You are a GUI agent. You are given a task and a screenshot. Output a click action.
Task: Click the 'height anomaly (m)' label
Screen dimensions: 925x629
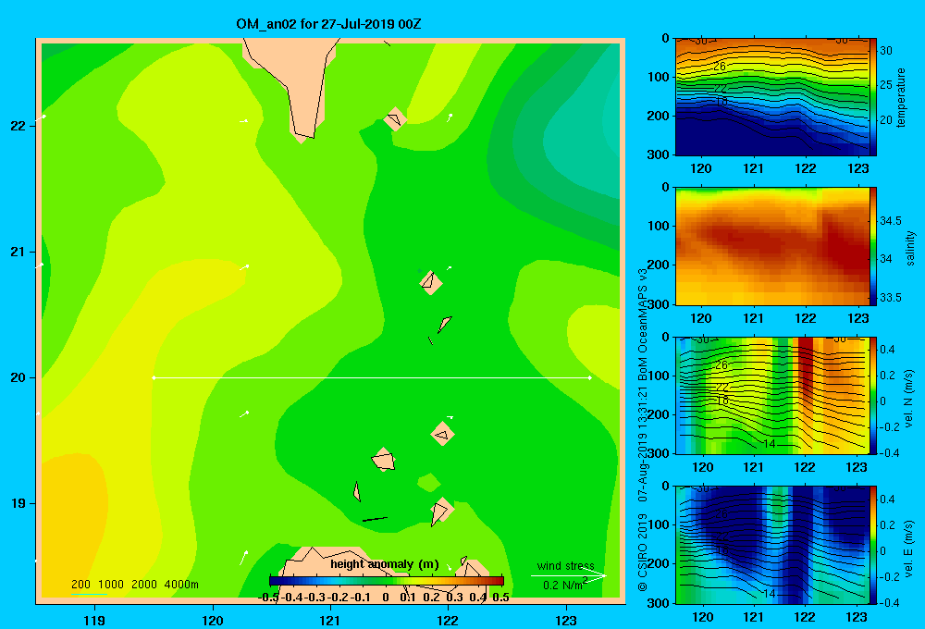(x=385, y=564)
